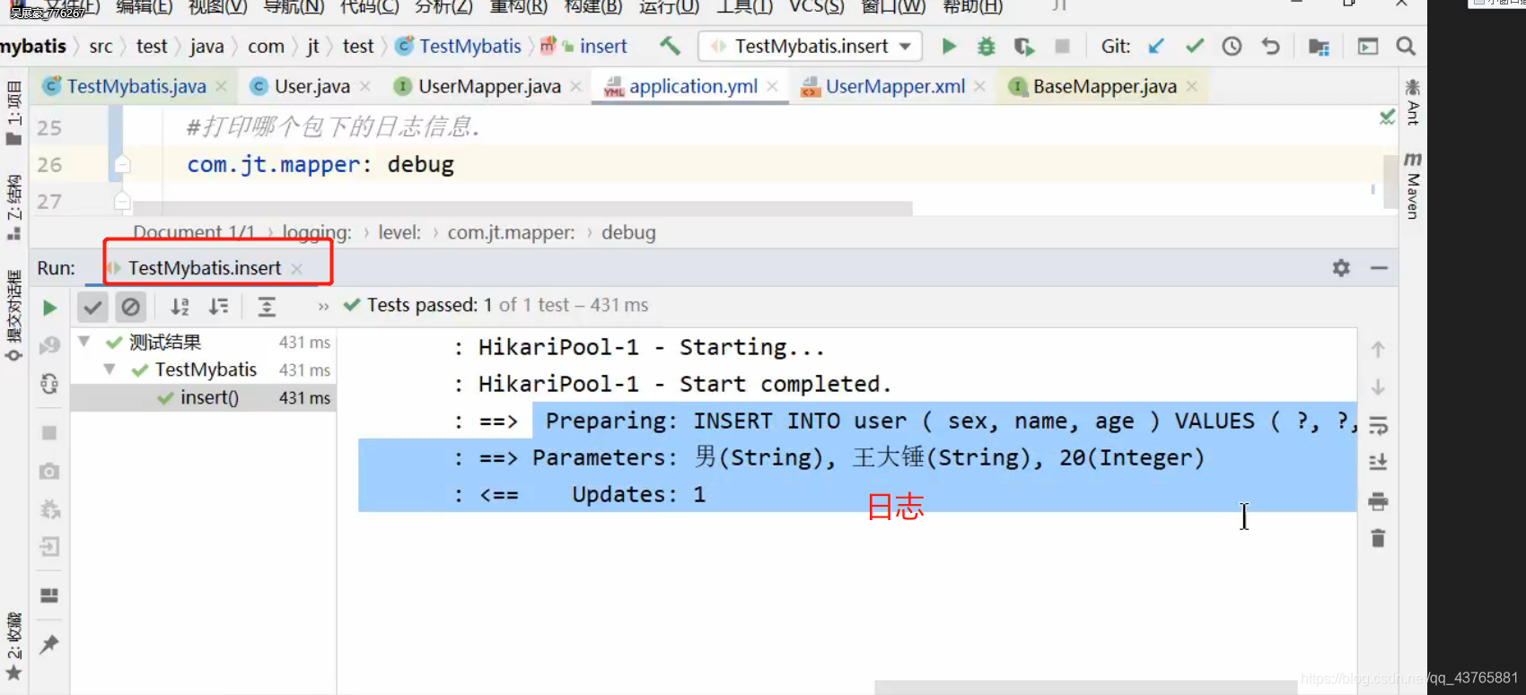The image size is (1526, 695).
Task: Go up the stack trace arrow
Action: pos(1378,349)
